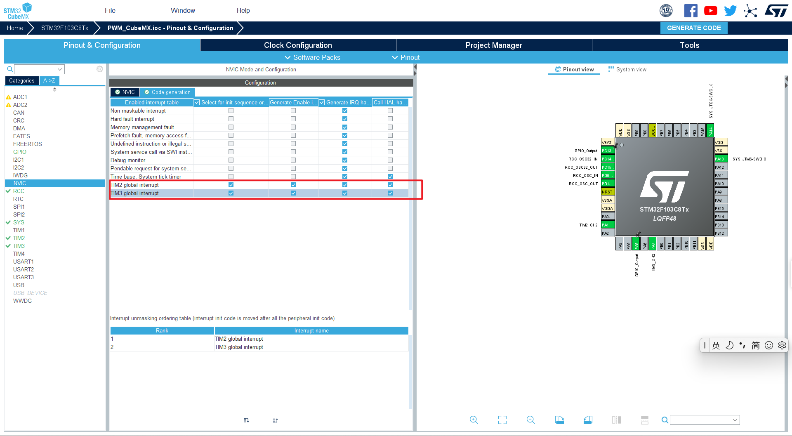The image size is (792, 436).
Task: Expand the Pinout dropdown menu
Action: (x=406, y=57)
